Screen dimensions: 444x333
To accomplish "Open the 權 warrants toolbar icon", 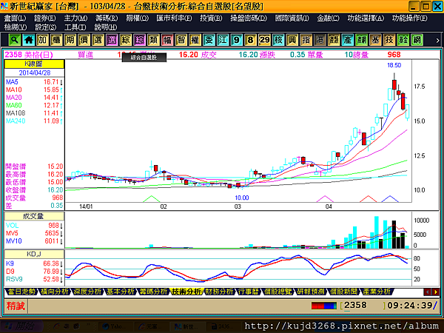I will [x=195, y=40].
